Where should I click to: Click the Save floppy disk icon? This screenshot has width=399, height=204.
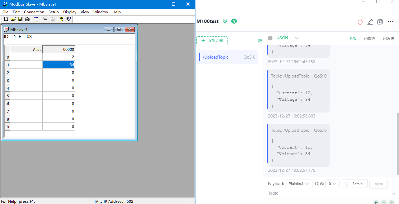click(x=20, y=19)
